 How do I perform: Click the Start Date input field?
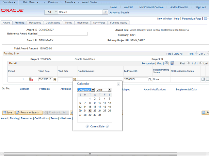(46, 79)
